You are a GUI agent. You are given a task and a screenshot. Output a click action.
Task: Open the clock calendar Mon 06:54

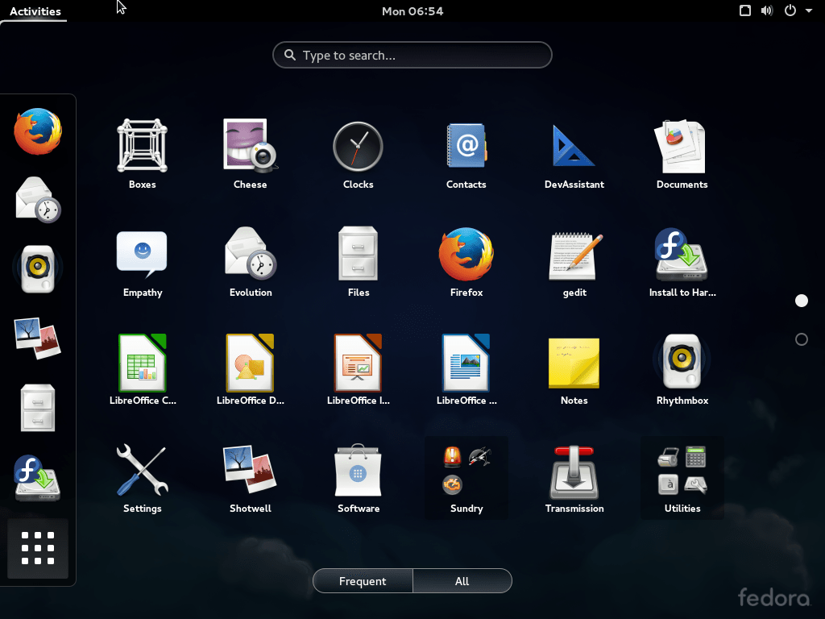tap(412, 11)
